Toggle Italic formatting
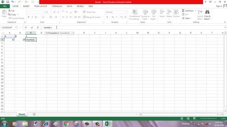 [32, 17]
